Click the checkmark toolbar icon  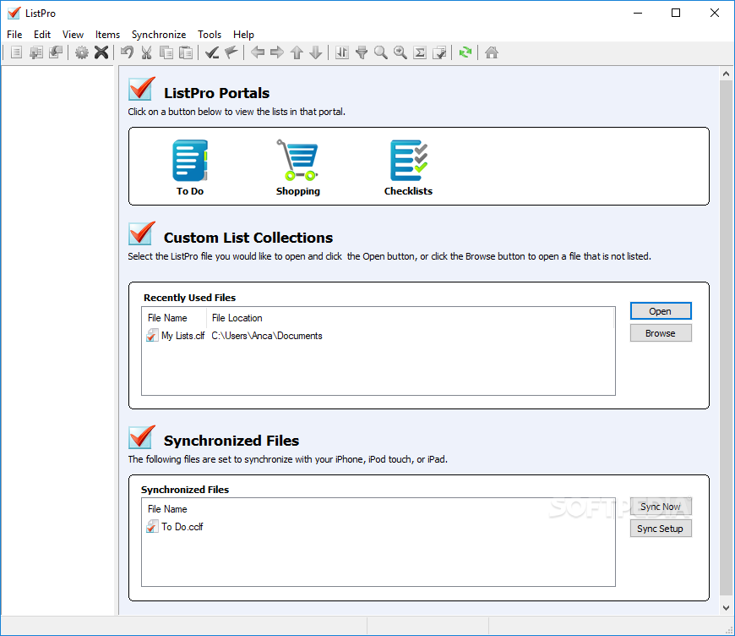click(212, 52)
